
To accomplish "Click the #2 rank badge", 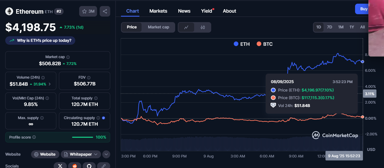I will [59, 11].
